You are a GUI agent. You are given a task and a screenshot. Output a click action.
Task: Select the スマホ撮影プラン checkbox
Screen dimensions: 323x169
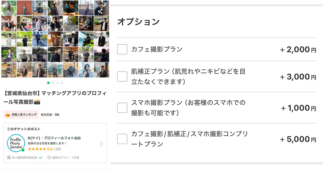tap(122, 108)
